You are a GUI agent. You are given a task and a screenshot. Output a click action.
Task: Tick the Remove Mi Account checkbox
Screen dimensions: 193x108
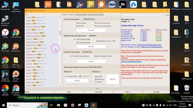click(93, 23)
